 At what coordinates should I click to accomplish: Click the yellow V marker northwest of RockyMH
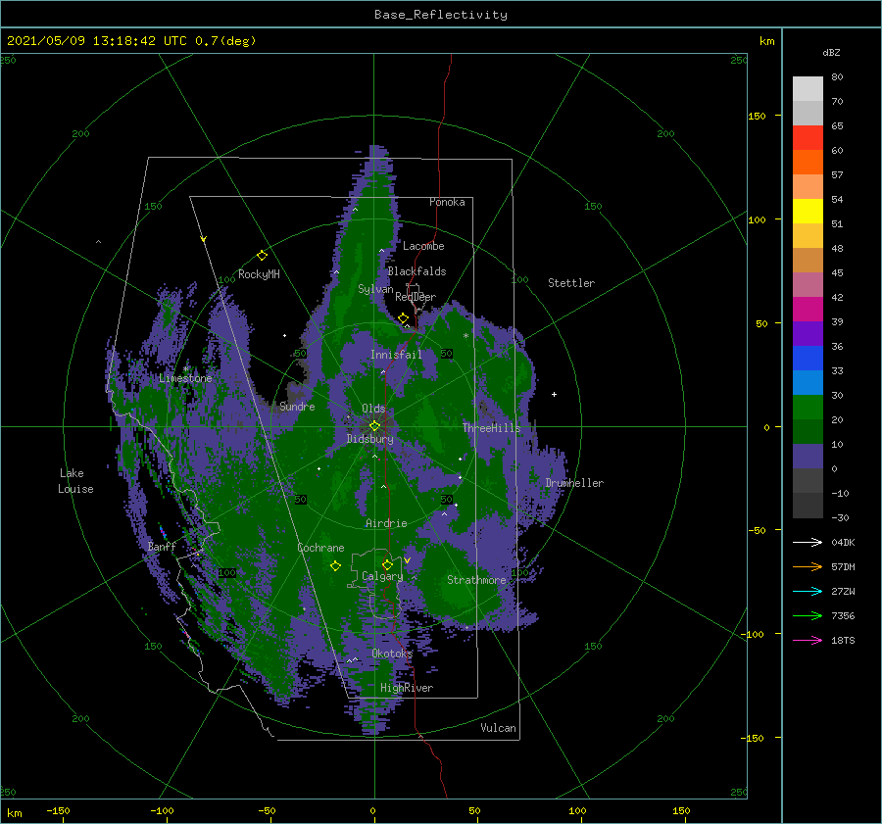coord(204,239)
